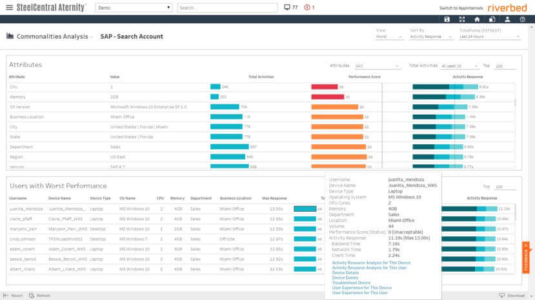Click the page vertical scrollbar up arrow

(532, 26)
